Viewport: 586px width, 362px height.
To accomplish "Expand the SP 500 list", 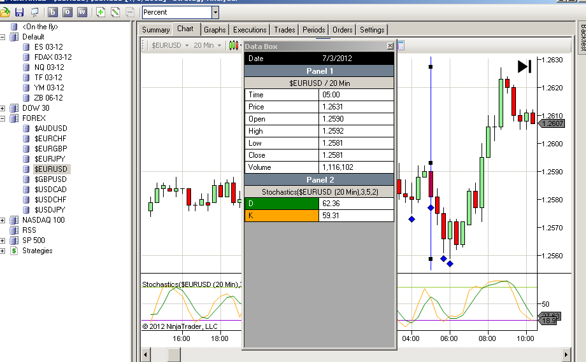I will (3, 240).
